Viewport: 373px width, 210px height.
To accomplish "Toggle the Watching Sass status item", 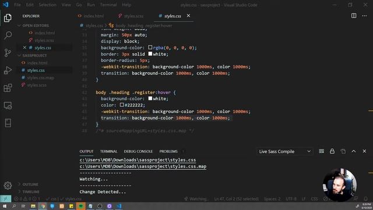I will click(196, 198).
